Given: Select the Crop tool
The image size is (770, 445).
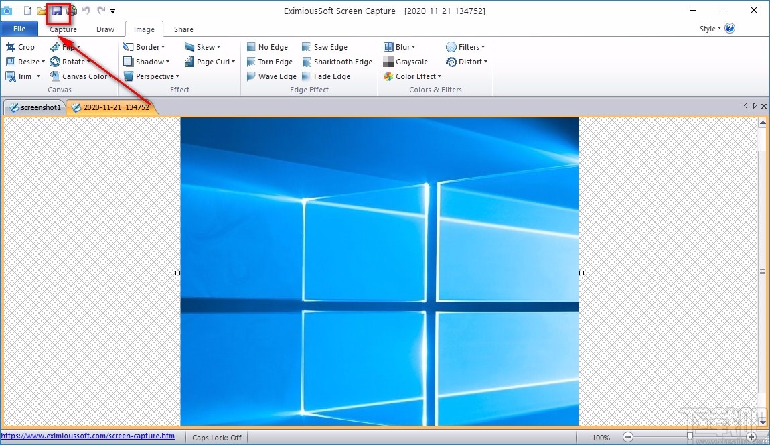Looking at the screenshot, I should click(20, 47).
